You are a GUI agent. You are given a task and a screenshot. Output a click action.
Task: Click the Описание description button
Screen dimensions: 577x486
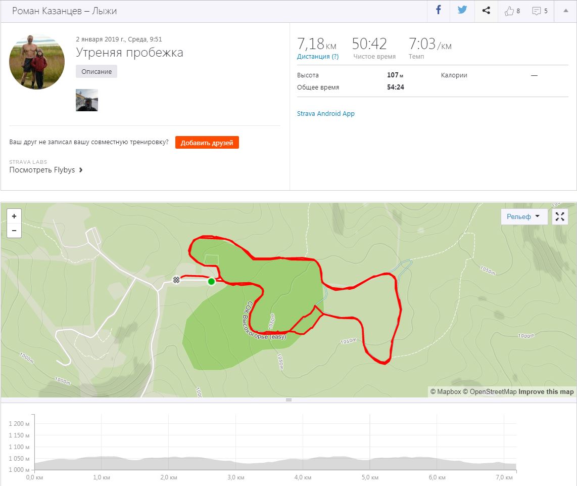97,71
